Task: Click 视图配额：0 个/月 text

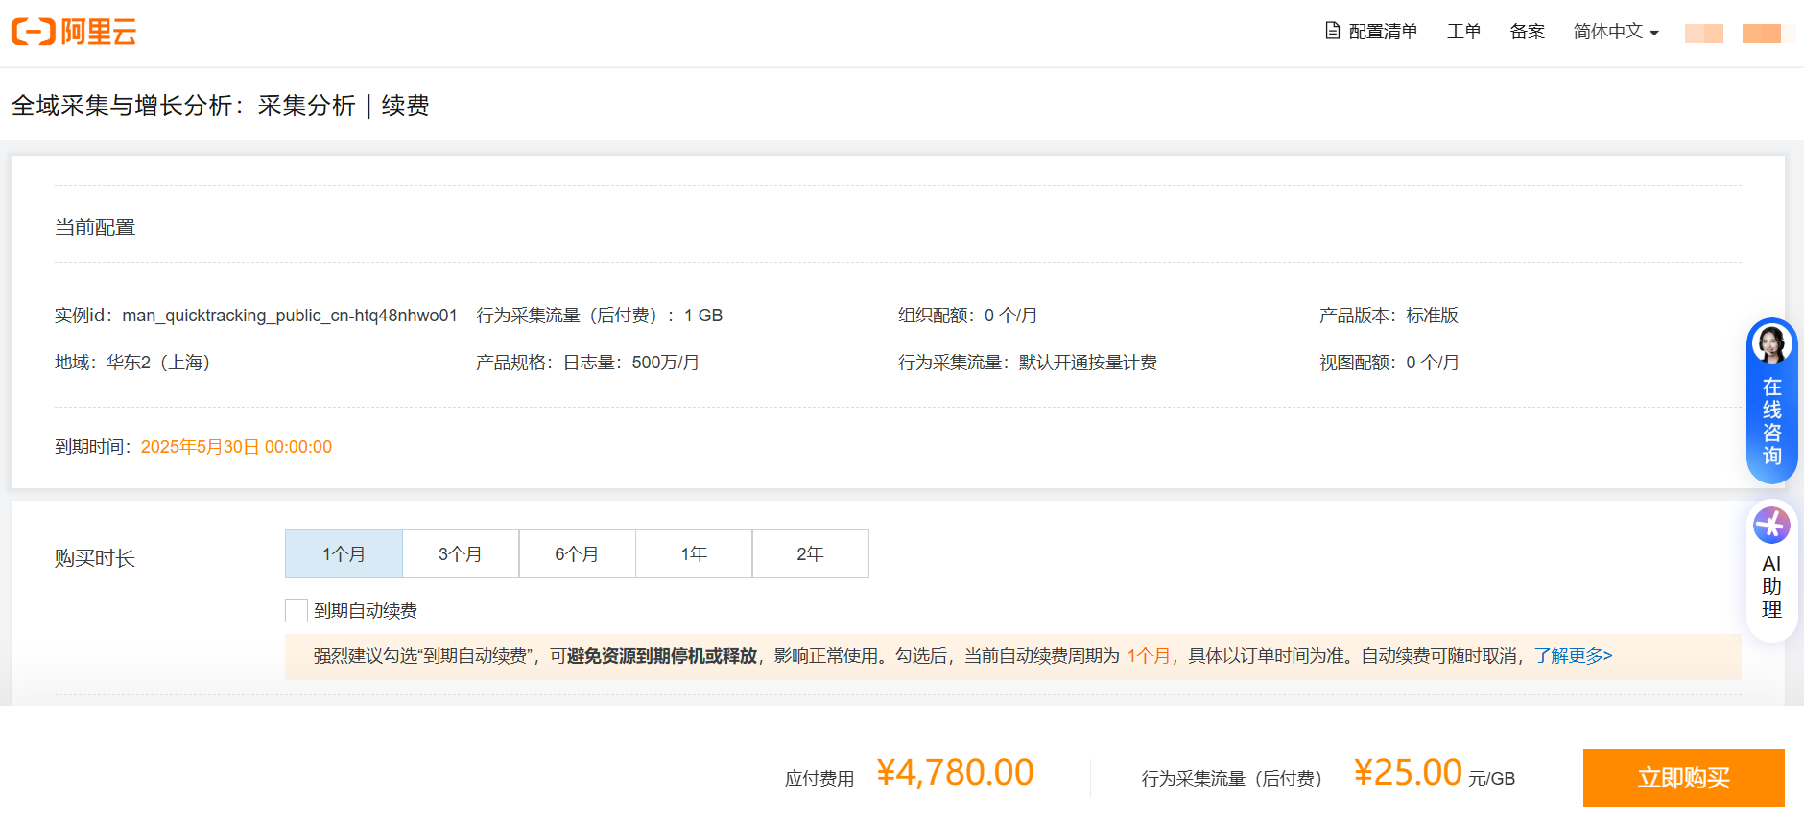Action: coord(1389,363)
